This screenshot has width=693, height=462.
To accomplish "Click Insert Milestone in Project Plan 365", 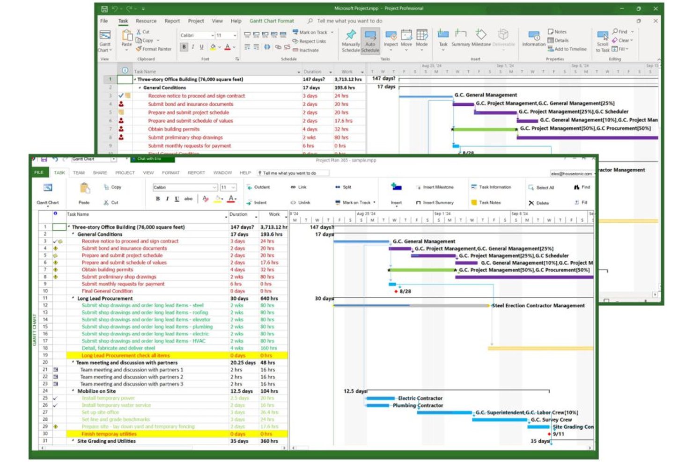I will (x=435, y=187).
